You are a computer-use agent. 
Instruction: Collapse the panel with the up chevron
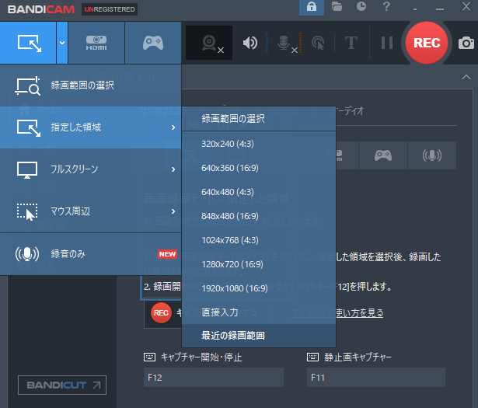click(x=466, y=77)
